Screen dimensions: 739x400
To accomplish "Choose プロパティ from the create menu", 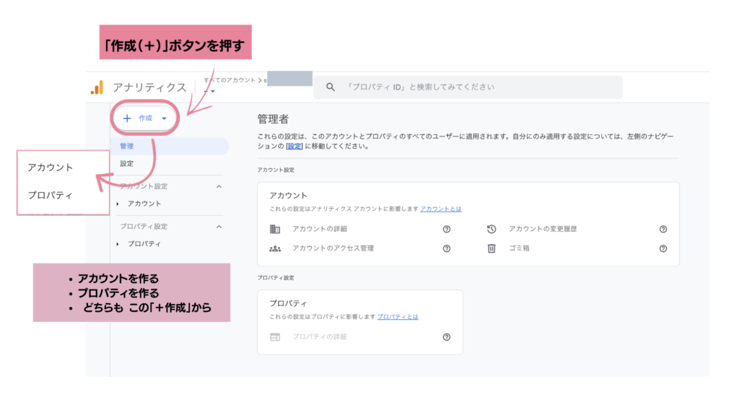I will 51,195.
